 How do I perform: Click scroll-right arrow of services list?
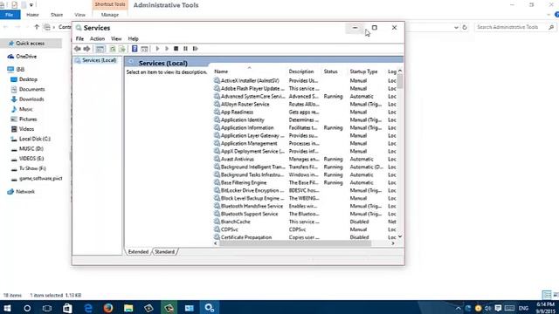coord(393,243)
